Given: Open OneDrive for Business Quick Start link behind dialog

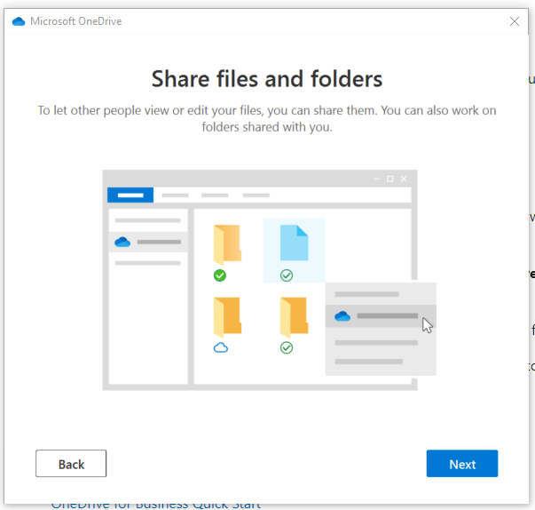Looking at the screenshot, I should point(156,506).
